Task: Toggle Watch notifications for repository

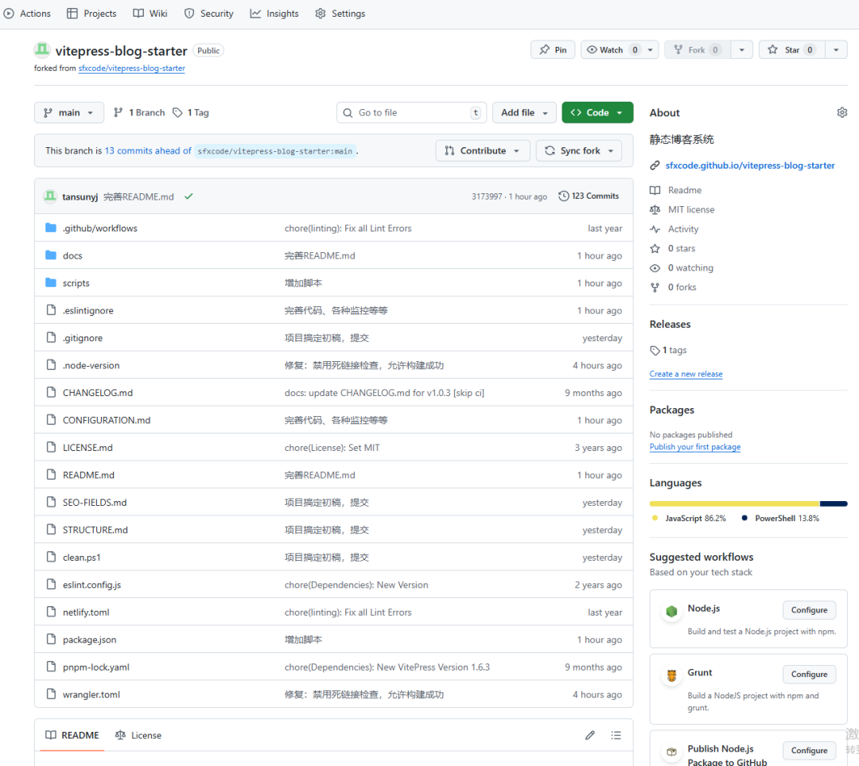Action: pyautogui.click(x=612, y=50)
